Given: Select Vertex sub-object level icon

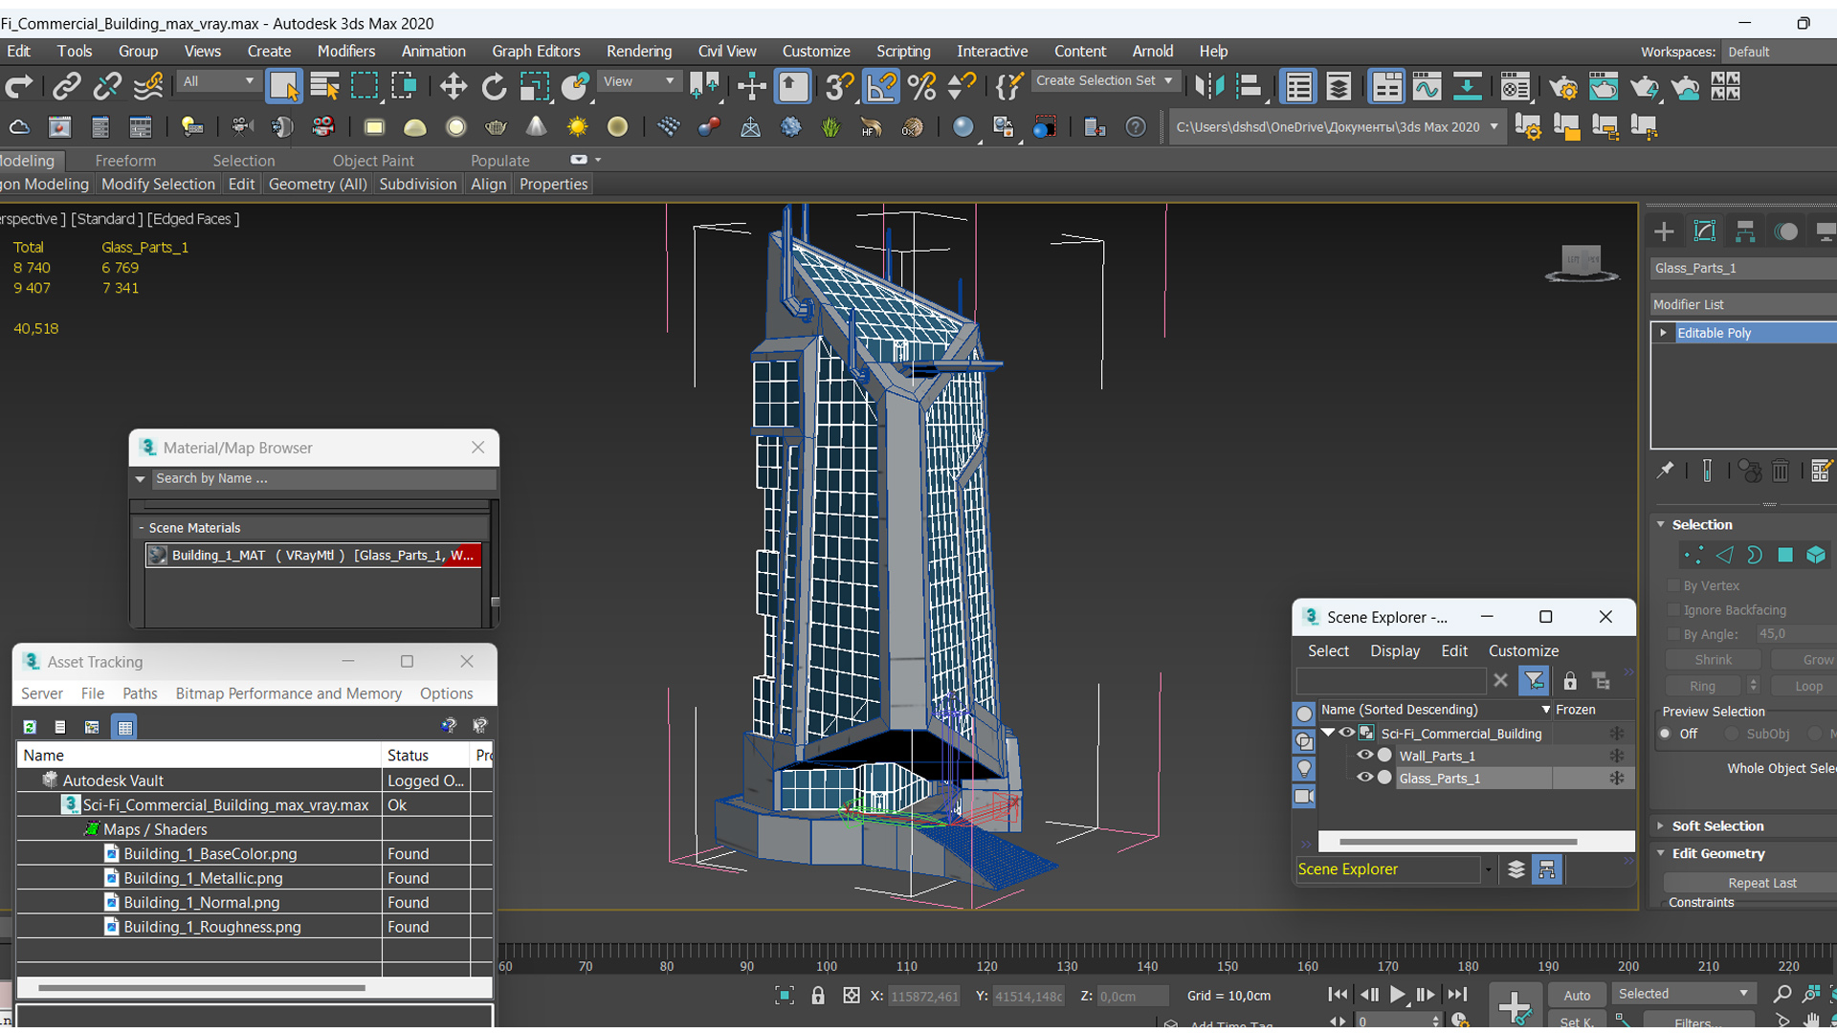Looking at the screenshot, I should (x=1693, y=555).
